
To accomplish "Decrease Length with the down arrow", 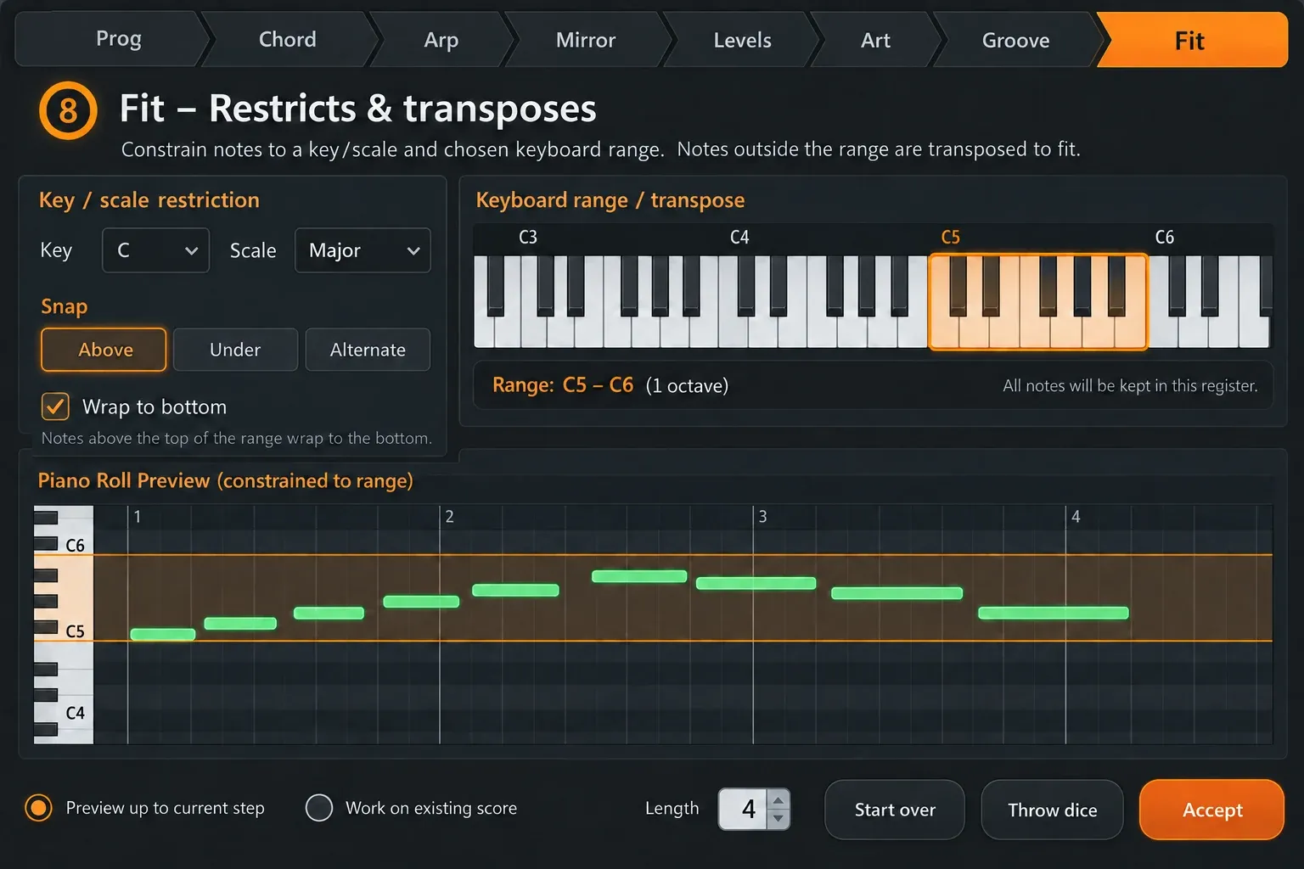I will (x=778, y=819).
